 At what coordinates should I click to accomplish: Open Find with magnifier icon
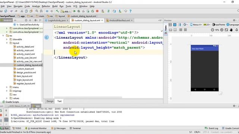37,11
